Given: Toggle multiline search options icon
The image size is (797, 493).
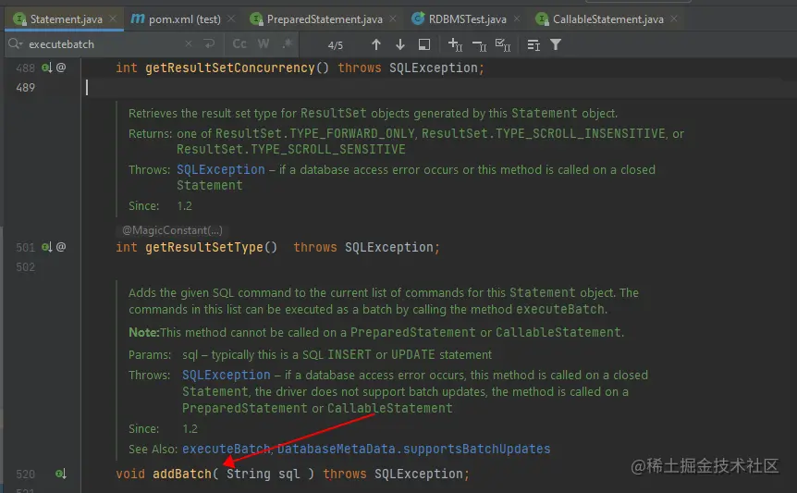Looking at the screenshot, I should (533, 45).
